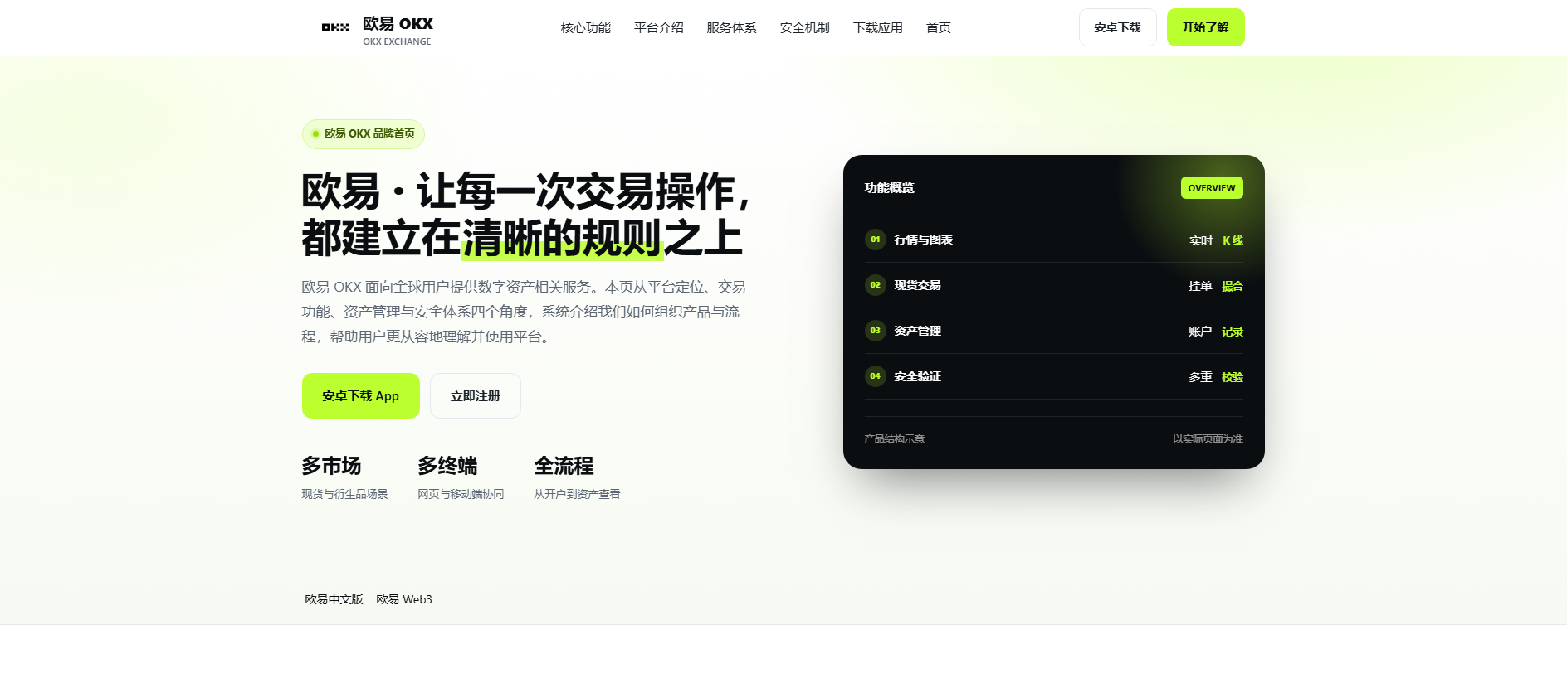Select the 资产管理 row label
1567x678 pixels.
coord(918,331)
